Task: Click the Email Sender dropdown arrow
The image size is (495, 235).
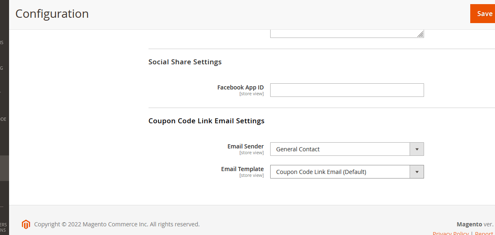Action: pyautogui.click(x=417, y=149)
